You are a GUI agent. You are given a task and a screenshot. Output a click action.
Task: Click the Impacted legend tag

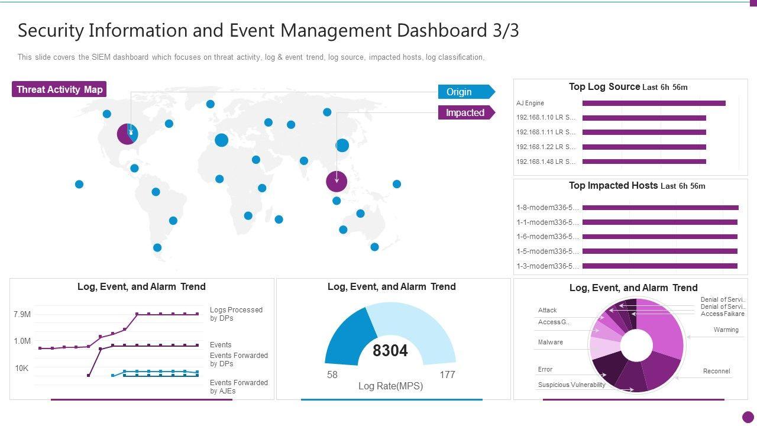[465, 112]
